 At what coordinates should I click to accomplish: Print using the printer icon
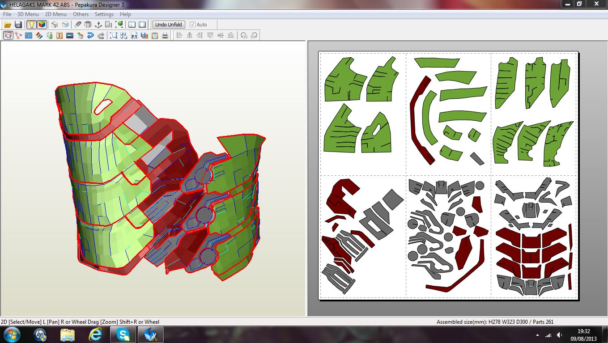coord(165,35)
